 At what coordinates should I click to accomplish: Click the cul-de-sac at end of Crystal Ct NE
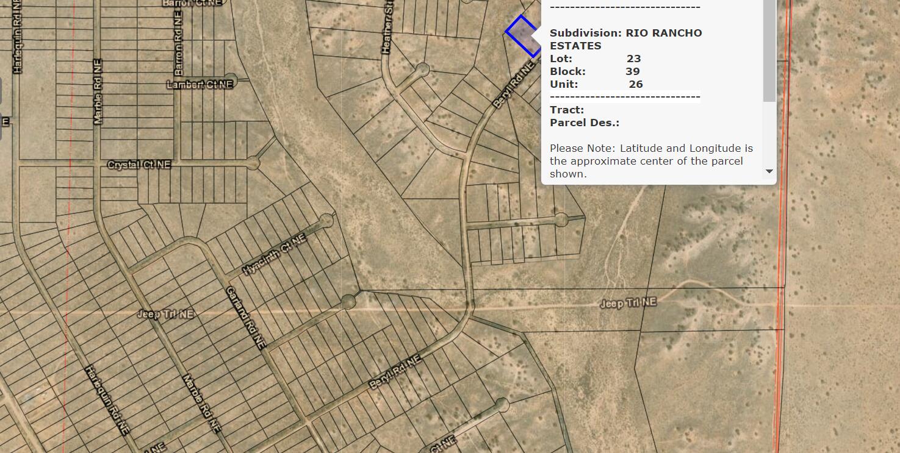point(253,163)
